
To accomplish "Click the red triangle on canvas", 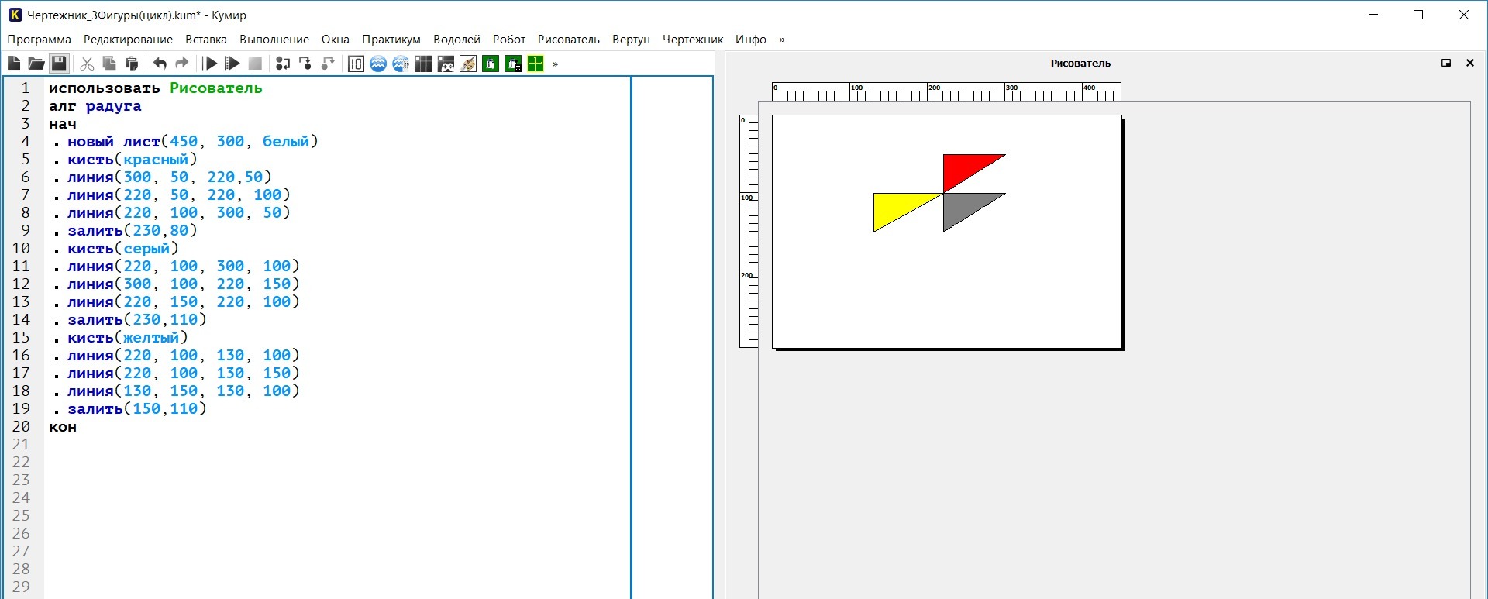I will coord(963,167).
